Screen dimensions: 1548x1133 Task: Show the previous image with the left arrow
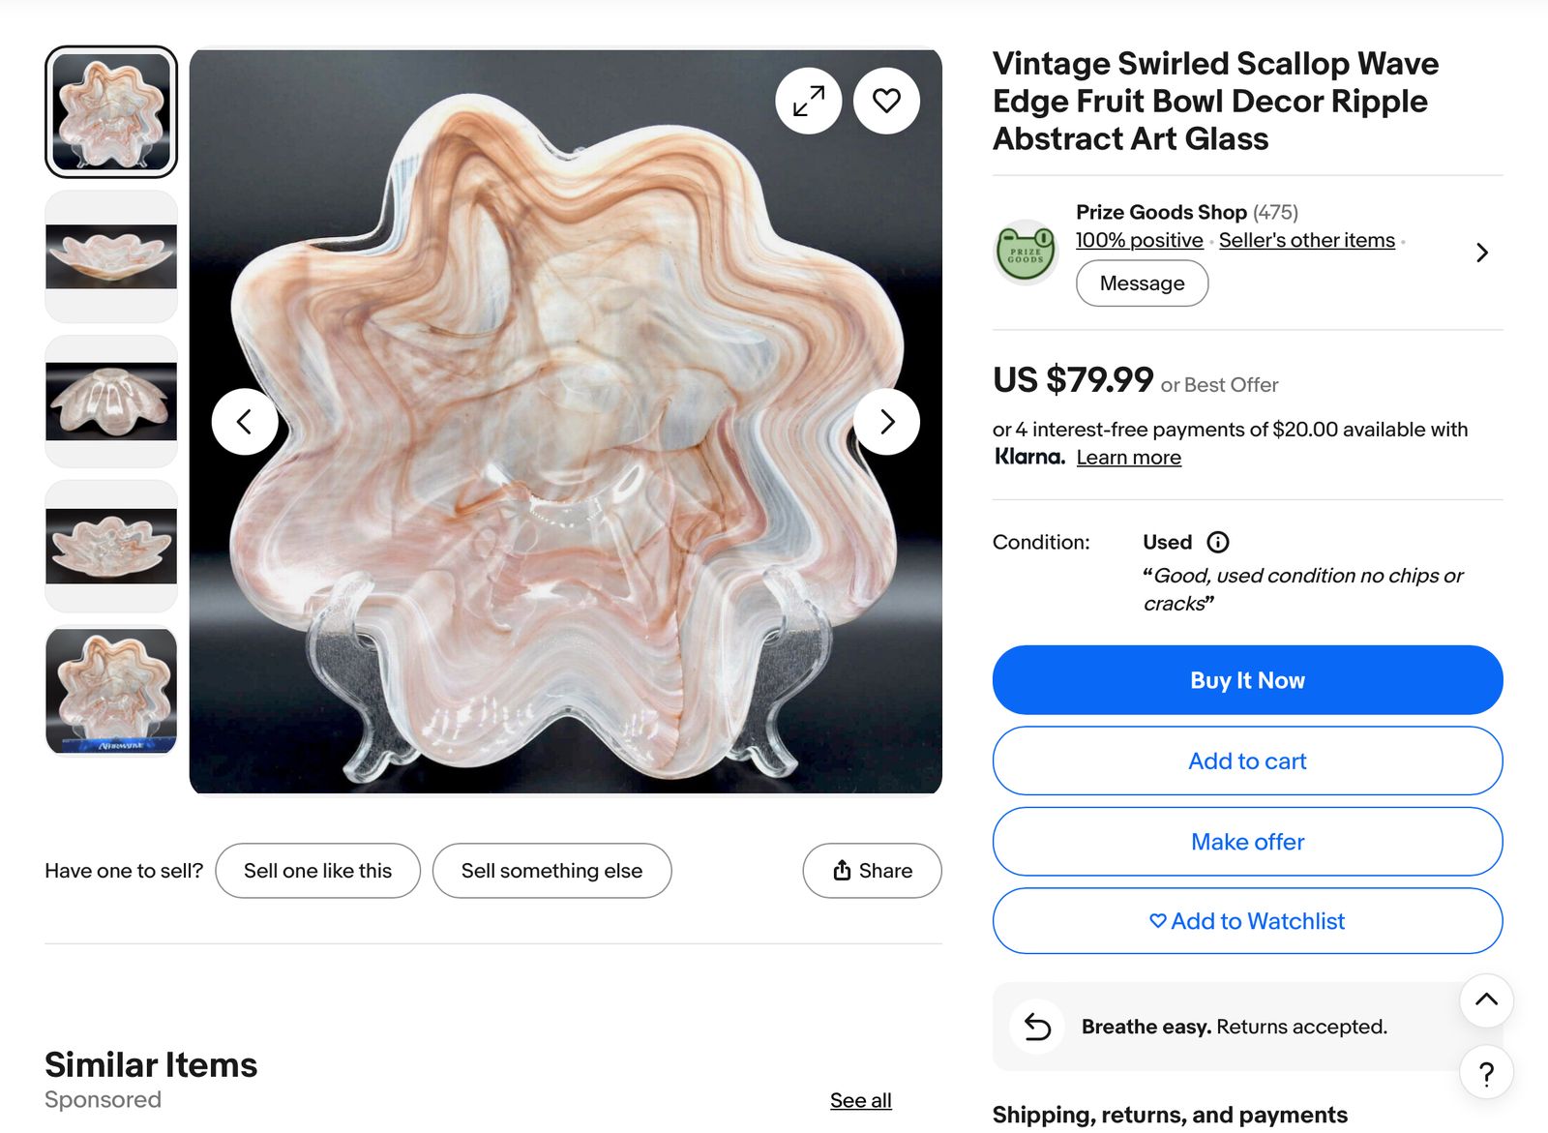pos(245,422)
